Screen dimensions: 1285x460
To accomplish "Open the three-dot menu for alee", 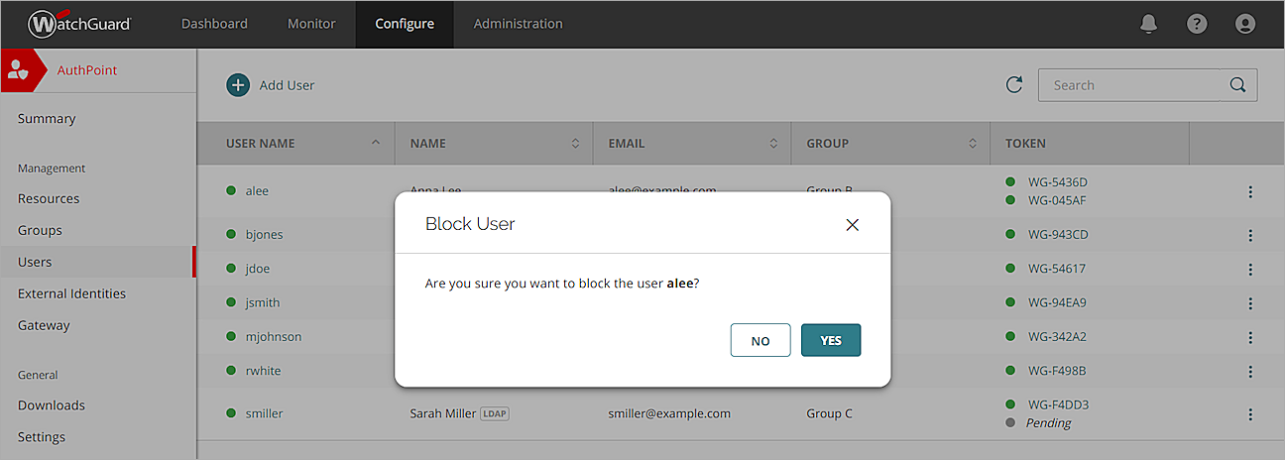I will point(1250,191).
